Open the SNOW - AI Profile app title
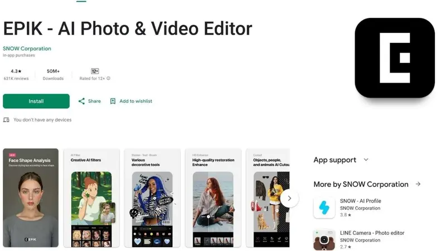The image size is (446, 251). coord(360,201)
